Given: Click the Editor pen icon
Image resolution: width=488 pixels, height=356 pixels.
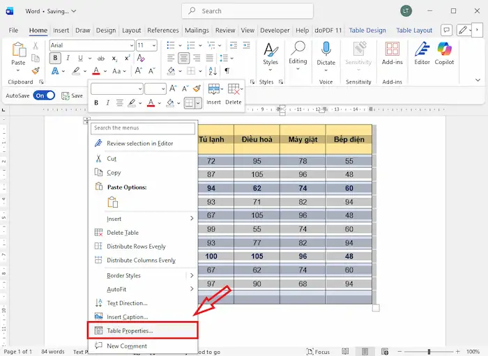Looking at the screenshot, I should point(422,49).
